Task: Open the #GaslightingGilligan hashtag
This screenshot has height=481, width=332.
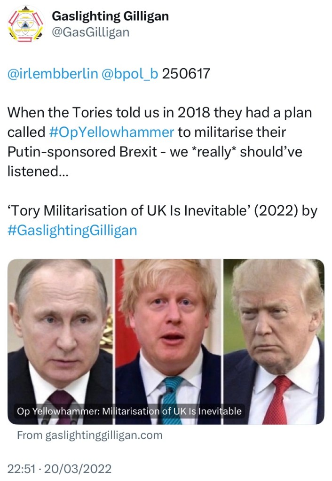Action: point(72,230)
